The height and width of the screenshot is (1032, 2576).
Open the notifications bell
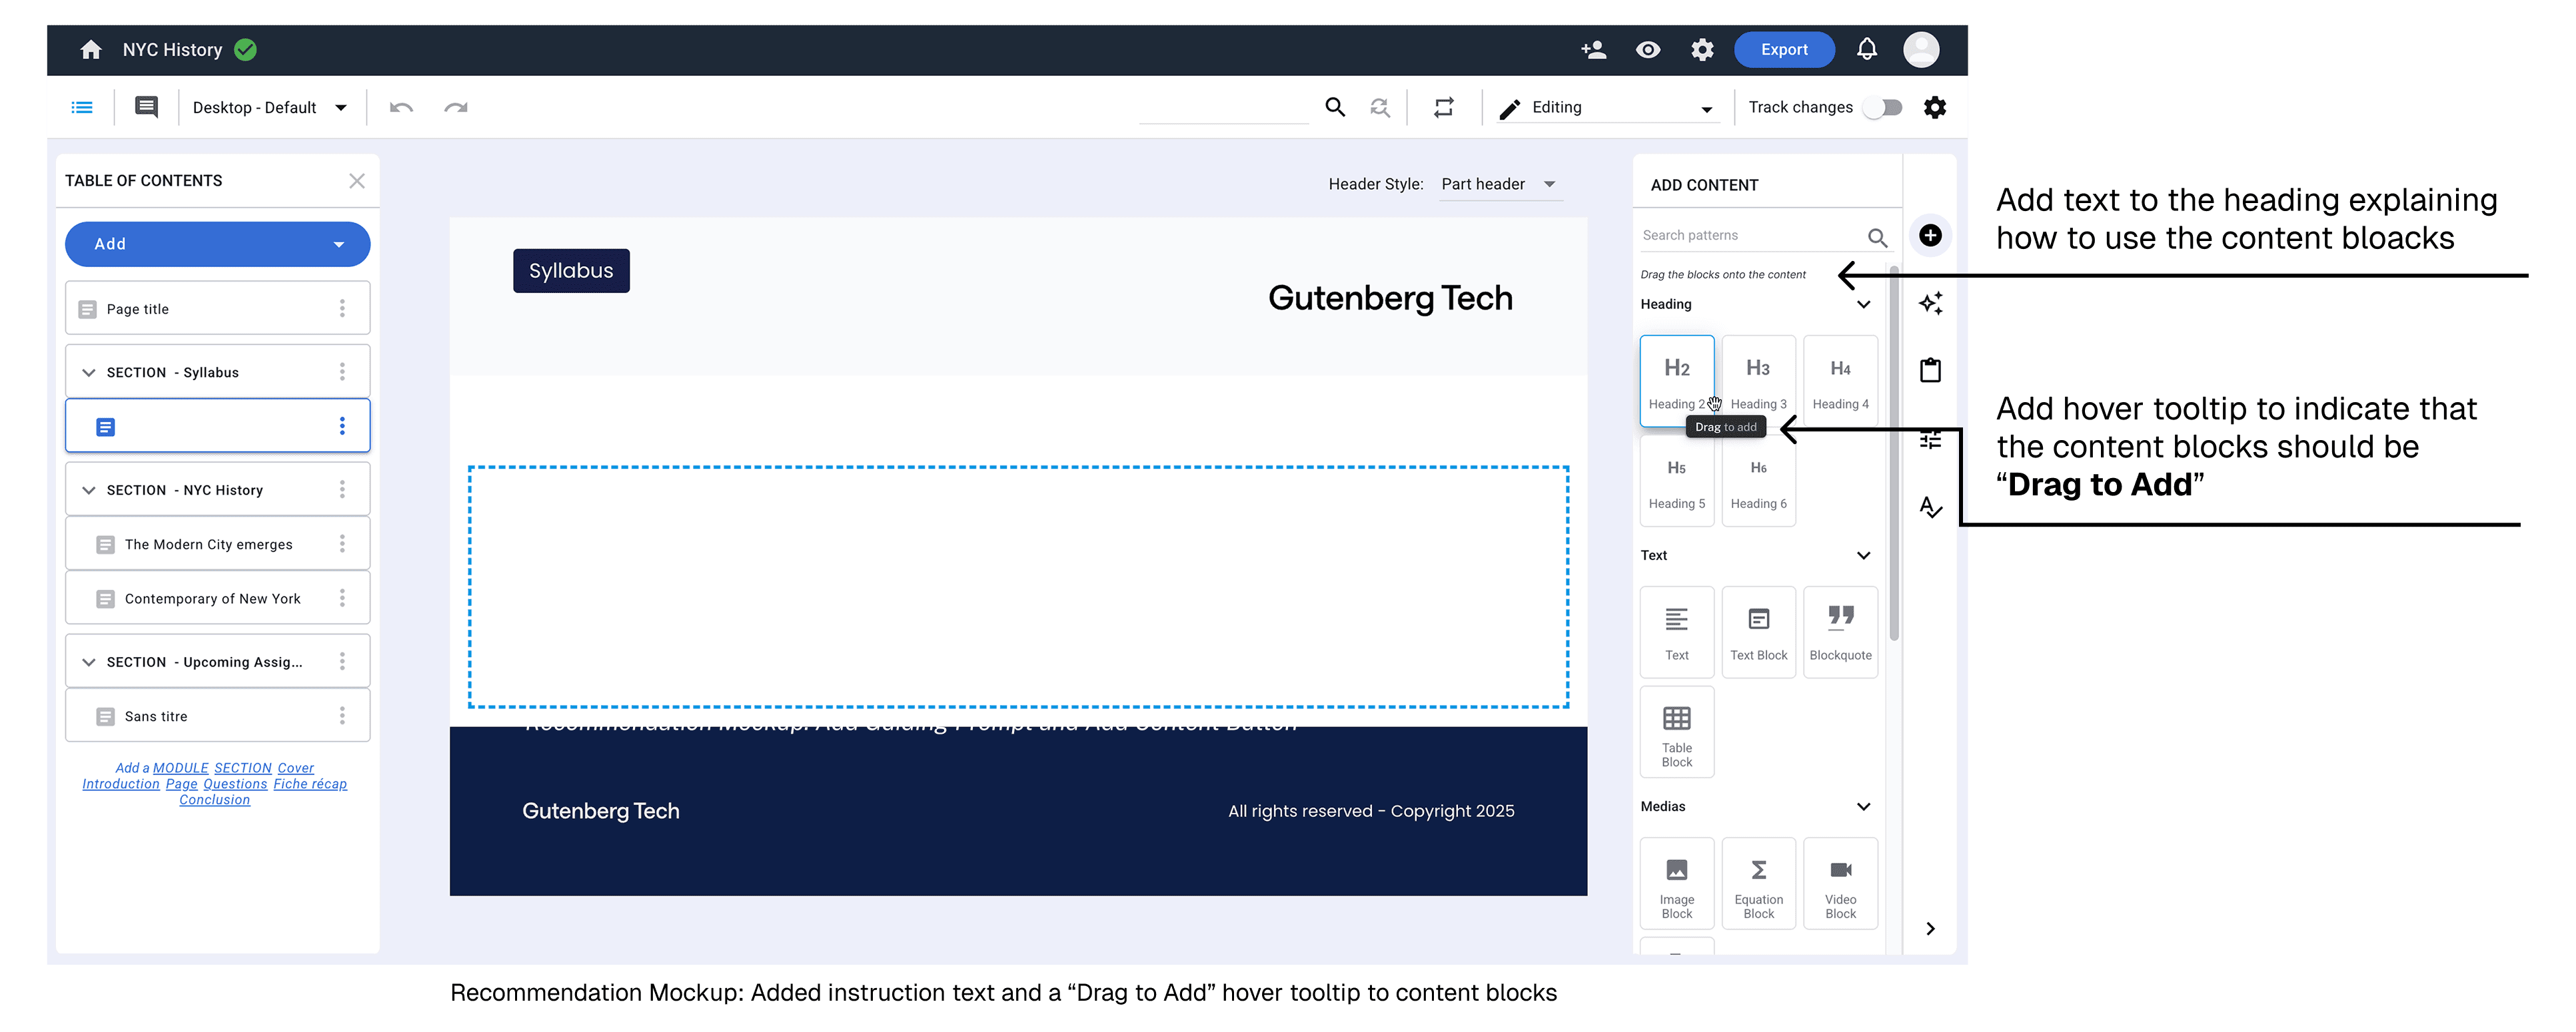1866,50
